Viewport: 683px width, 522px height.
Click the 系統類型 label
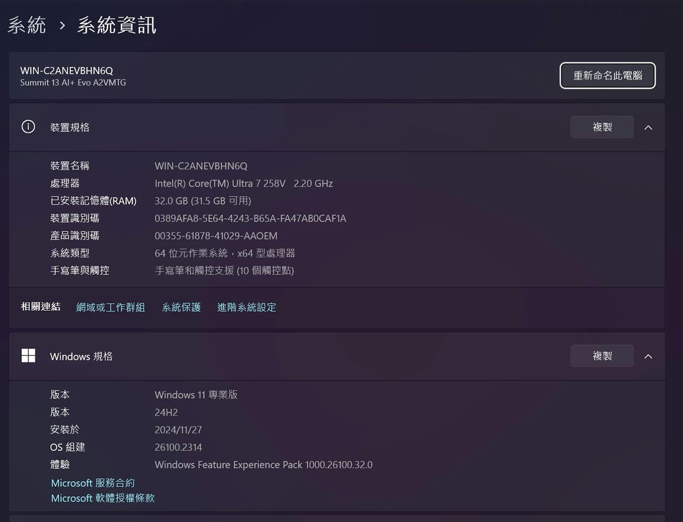click(70, 253)
